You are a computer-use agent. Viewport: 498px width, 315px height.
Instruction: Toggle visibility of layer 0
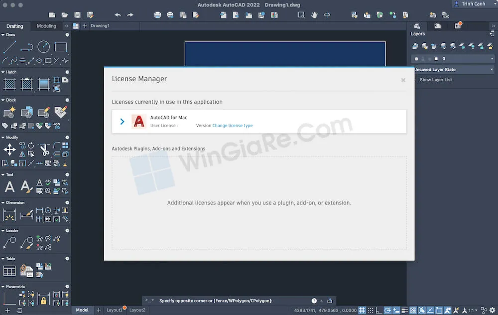[x=416, y=58]
